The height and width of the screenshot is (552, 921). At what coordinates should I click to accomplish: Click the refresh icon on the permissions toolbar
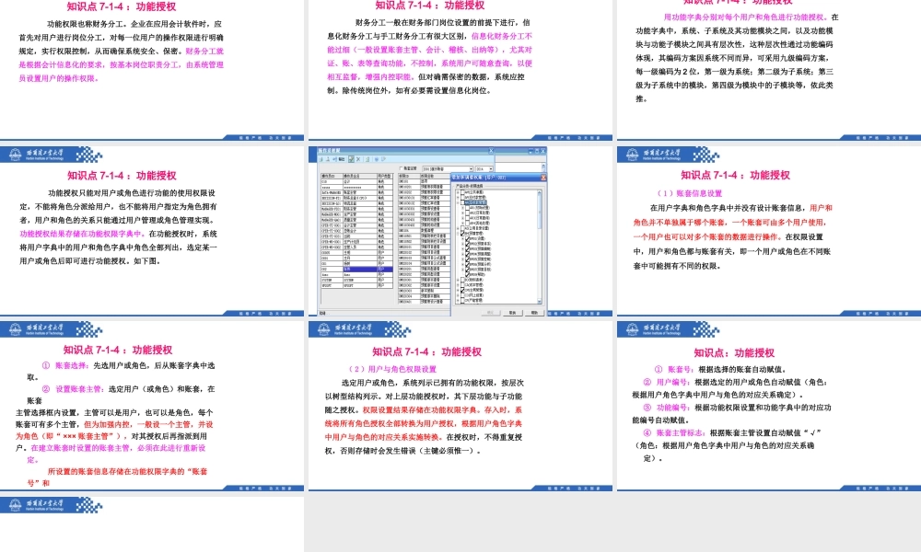pos(367,158)
